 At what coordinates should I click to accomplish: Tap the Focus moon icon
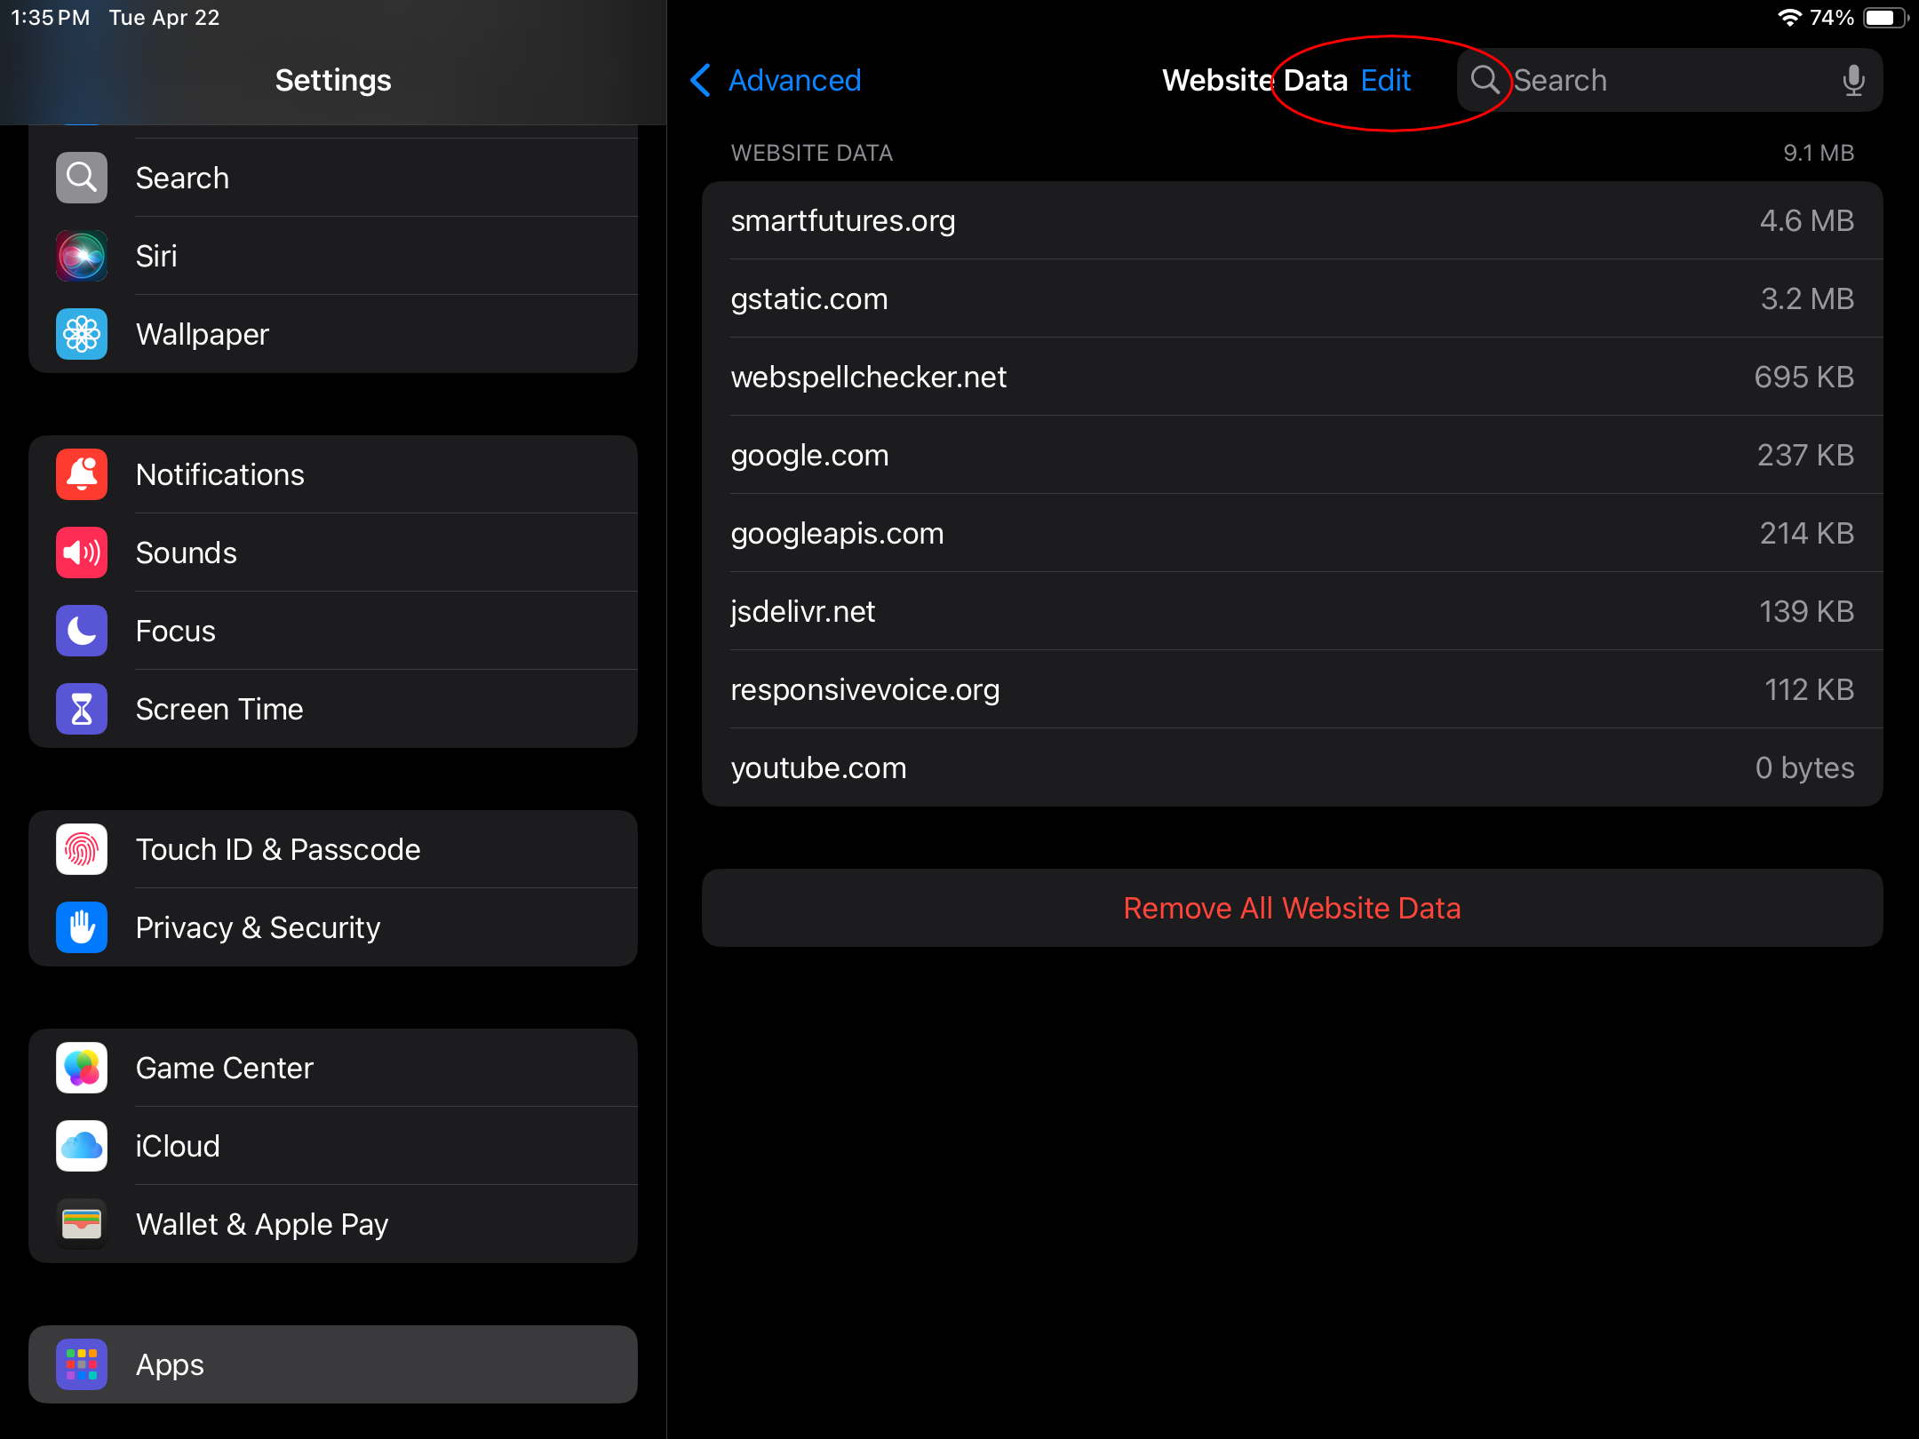pyautogui.click(x=82, y=631)
